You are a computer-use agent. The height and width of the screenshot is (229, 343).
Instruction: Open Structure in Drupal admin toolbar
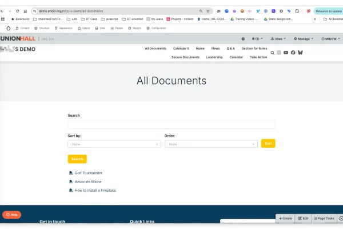42,28
